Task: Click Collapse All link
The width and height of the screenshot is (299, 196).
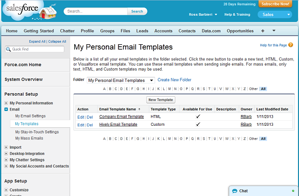Action: [x=57, y=41]
